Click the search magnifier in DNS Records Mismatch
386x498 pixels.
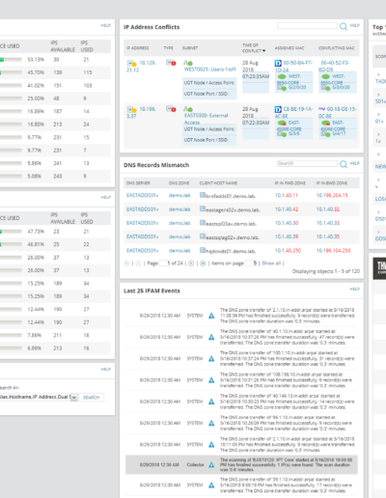click(344, 164)
